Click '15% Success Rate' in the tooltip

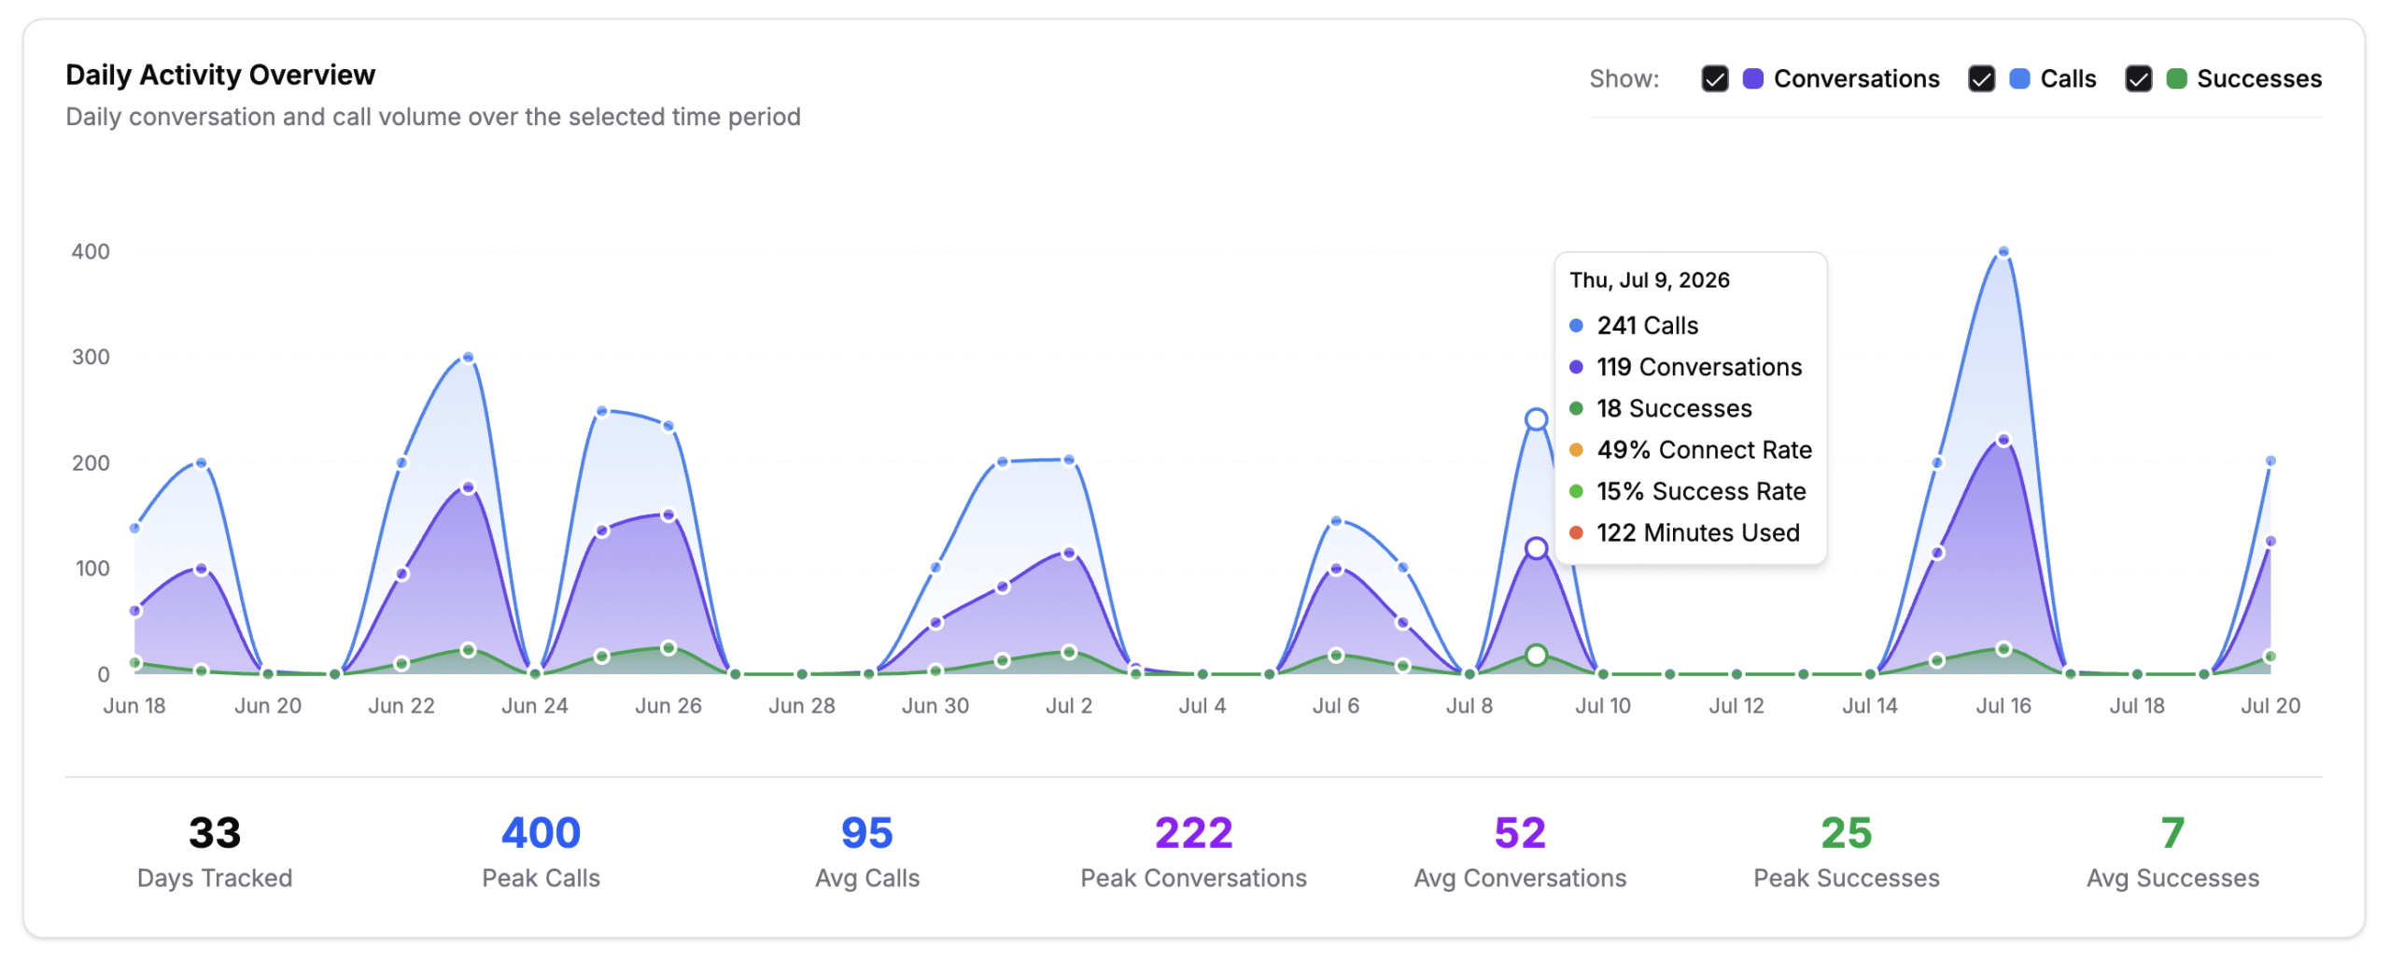[1701, 491]
